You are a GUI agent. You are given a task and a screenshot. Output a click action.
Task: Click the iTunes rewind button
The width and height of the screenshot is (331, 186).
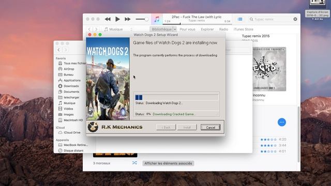108,19
